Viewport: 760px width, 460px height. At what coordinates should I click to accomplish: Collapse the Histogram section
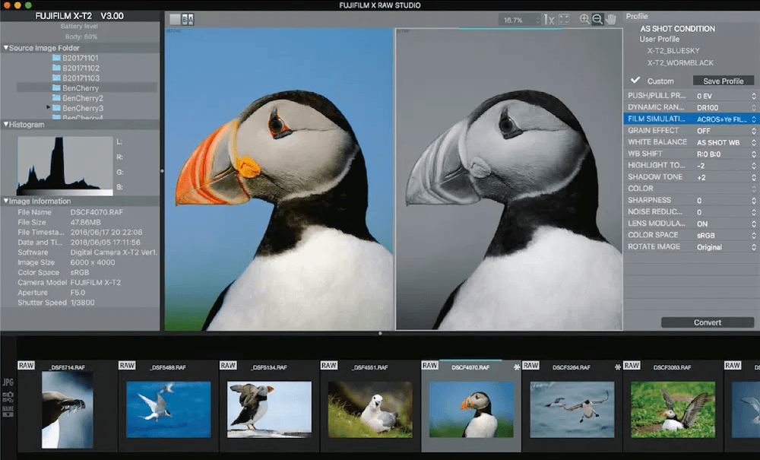(x=6, y=125)
